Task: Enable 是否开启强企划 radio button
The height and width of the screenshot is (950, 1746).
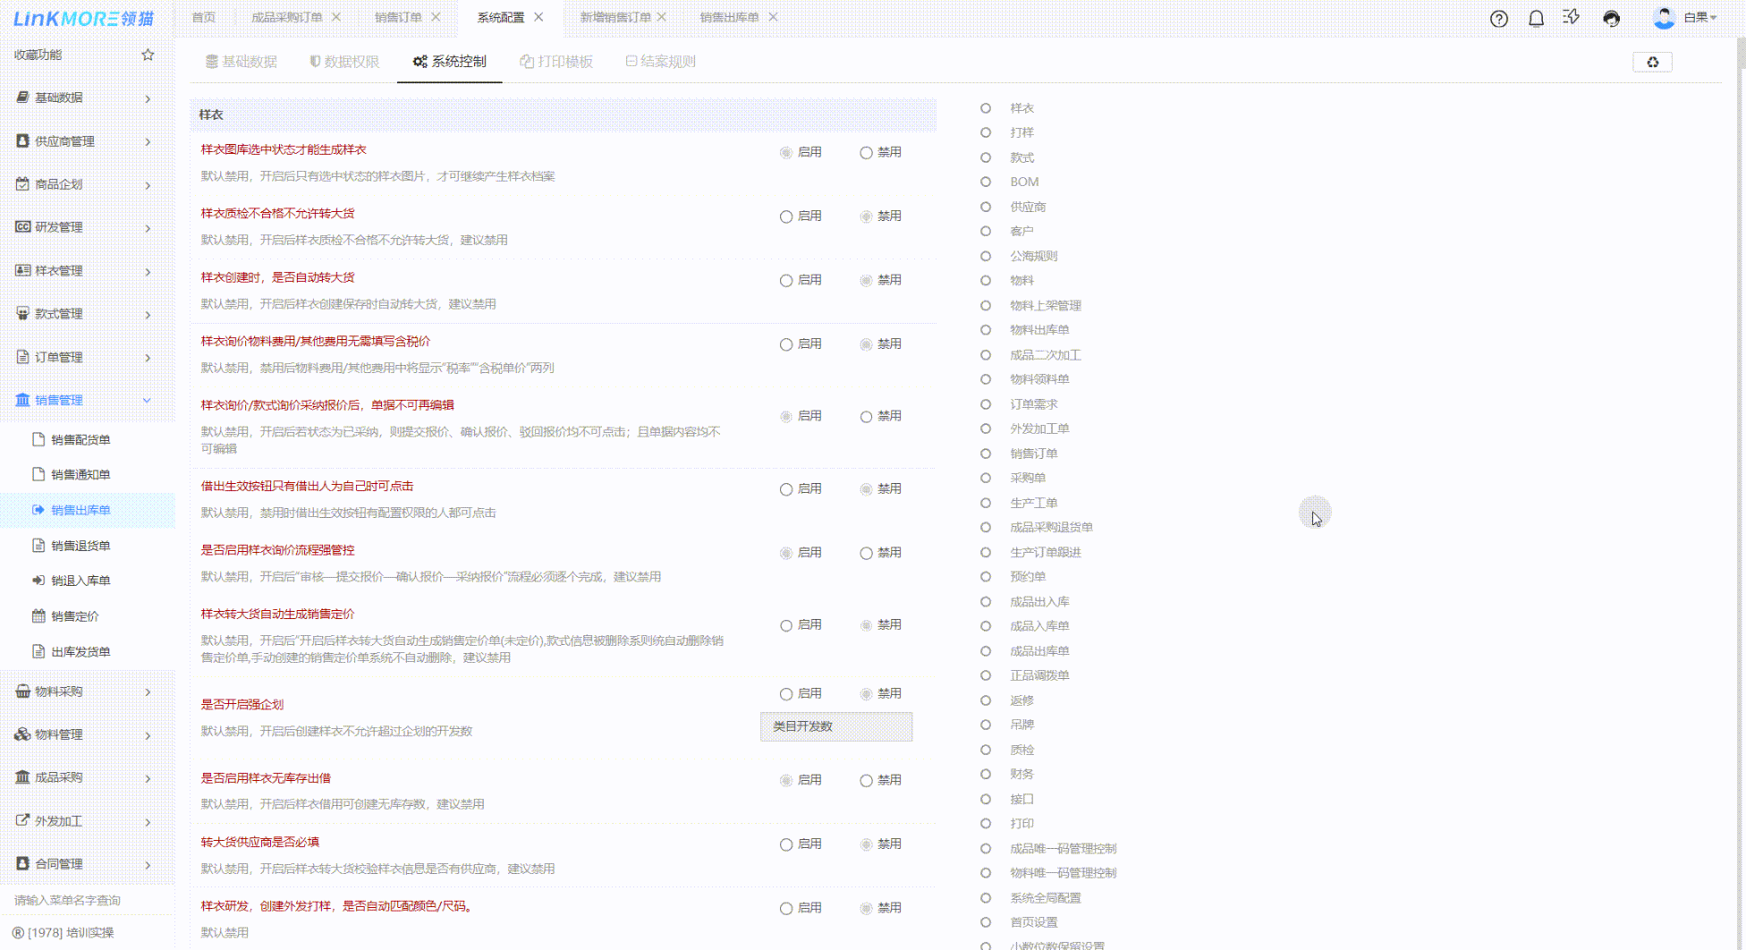Action: 786,694
